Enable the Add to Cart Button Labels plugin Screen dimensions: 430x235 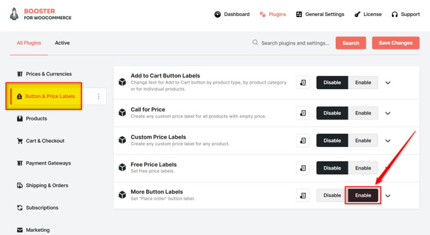coord(363,82)
